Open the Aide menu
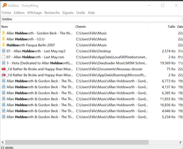 coord(91,13)
